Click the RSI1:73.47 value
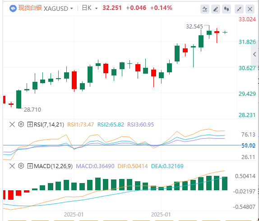The height and width of the screenshot is (221, 259). point(81,125)
